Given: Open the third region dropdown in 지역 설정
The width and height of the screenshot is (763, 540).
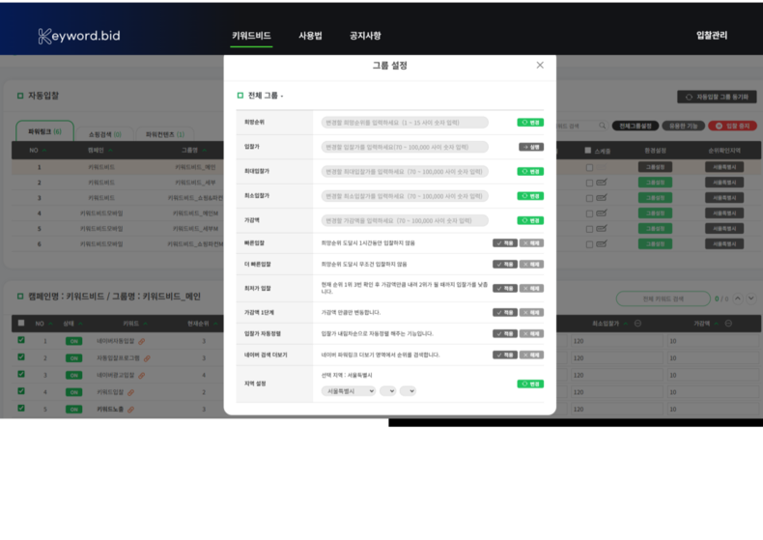Looking at the screenshot, I should tap(408, 391).
